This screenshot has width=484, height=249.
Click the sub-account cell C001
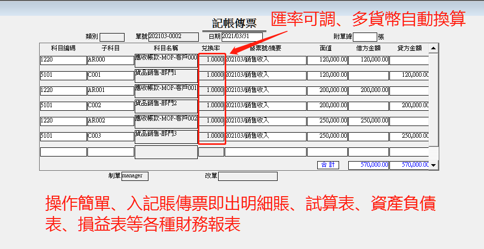coord(110,75)
